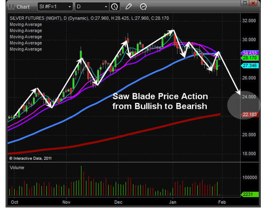Click the purple 28.532 price tag
Screen dimensions: 266x211
250,53
